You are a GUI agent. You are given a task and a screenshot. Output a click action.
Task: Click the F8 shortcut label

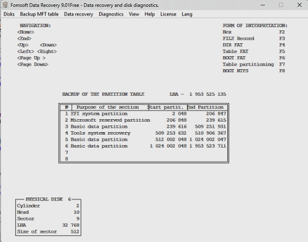click(282, 71)
